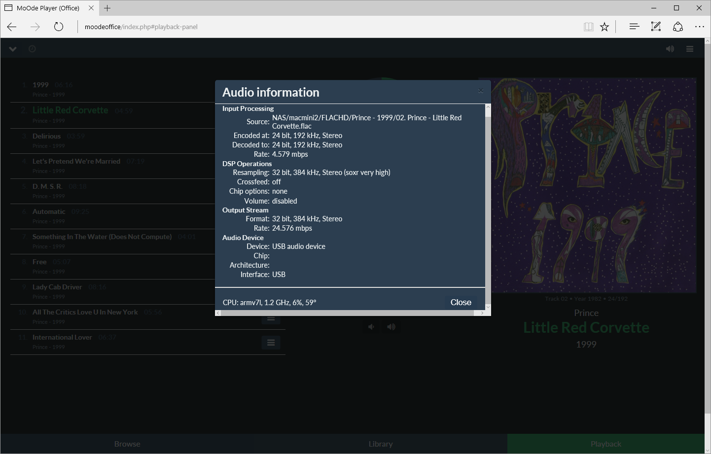711x454 pixels.
Task: Click the Little Red Corvette now-playing title
Action: pyautogui.click(x=586, y=327)
